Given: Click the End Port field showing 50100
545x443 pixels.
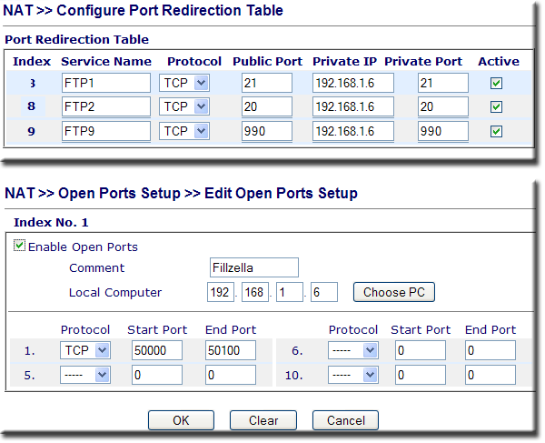Looking at the screenshot, I should point(231,350).
